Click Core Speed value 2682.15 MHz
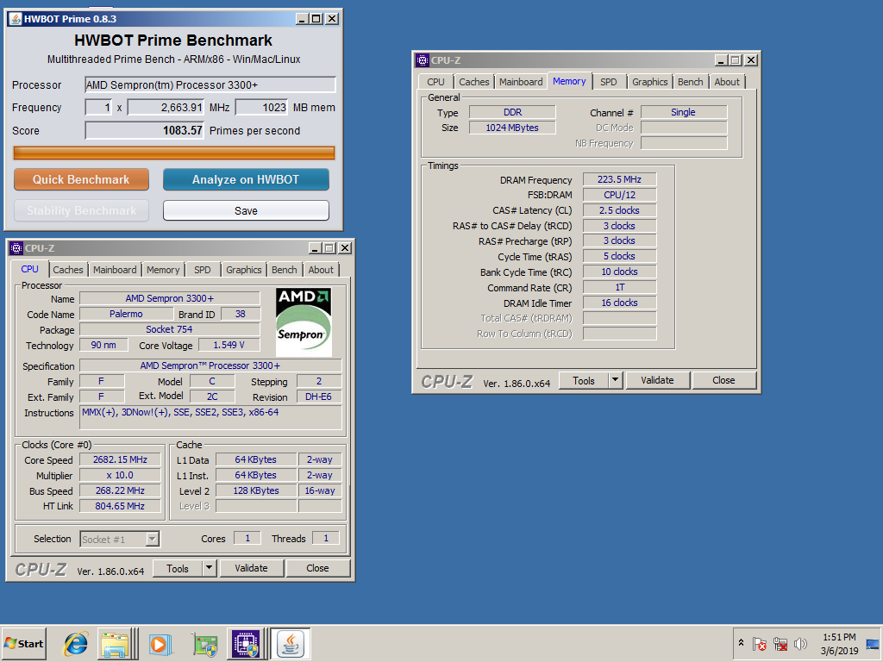The width and height of the screenshot is (883, 662). (x=120, y=460)
